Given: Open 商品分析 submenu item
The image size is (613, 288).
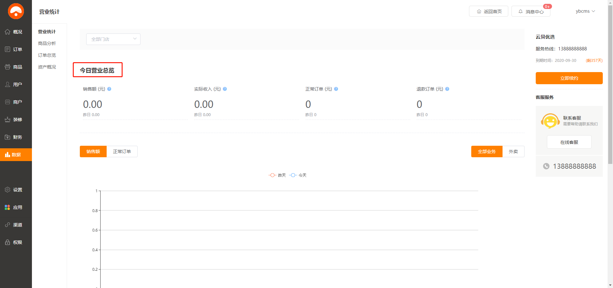Looking at the screenshot, I should (x=47, y=43).
